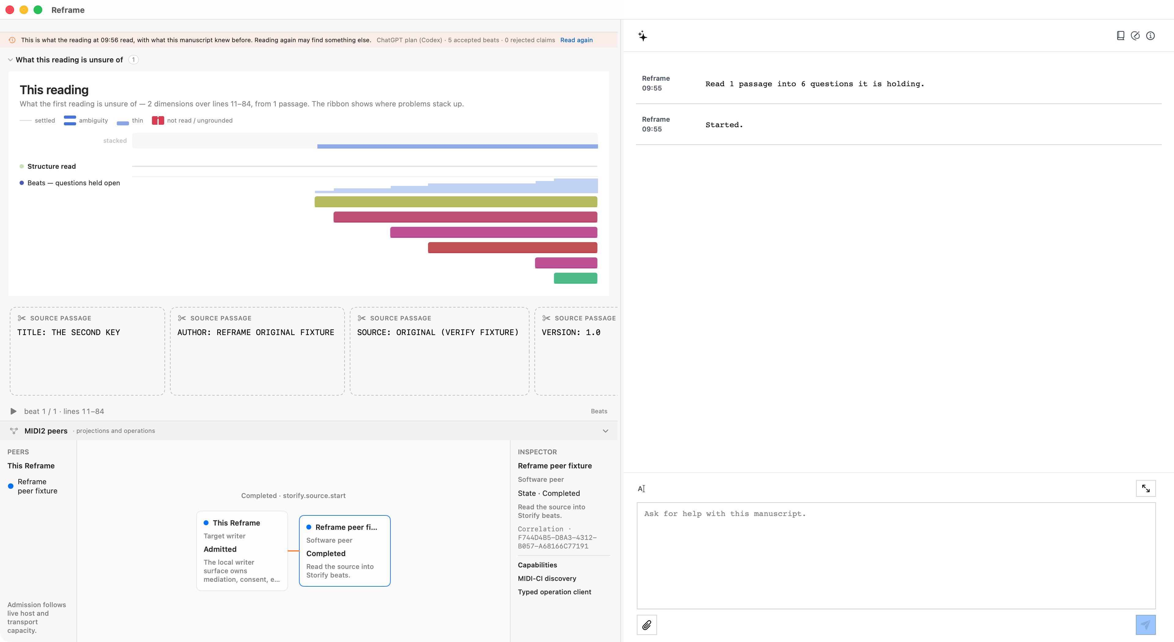Expand the message composer with the arrows icon
Screen dimensions: 1174x642
pyautogui.click(x=1145, y=489)
